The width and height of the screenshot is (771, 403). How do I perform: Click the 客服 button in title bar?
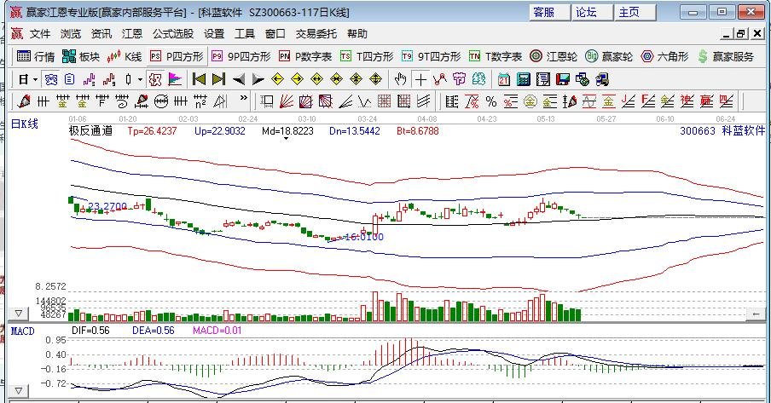click(x=550, y=12)
